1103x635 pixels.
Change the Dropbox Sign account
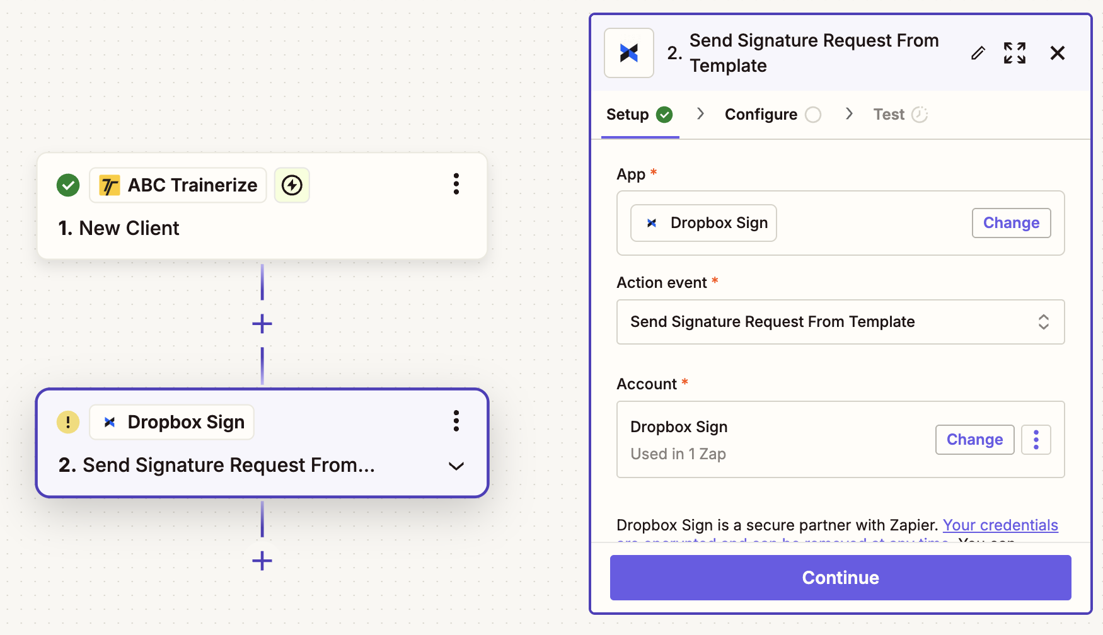click(975, 440)
